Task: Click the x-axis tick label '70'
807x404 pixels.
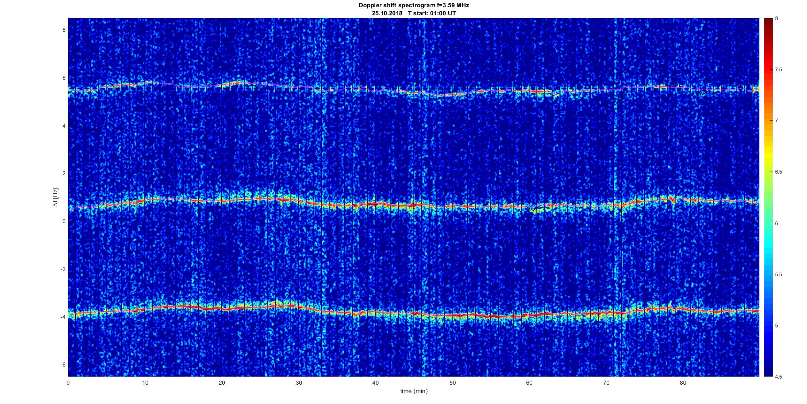Action: 606,383
